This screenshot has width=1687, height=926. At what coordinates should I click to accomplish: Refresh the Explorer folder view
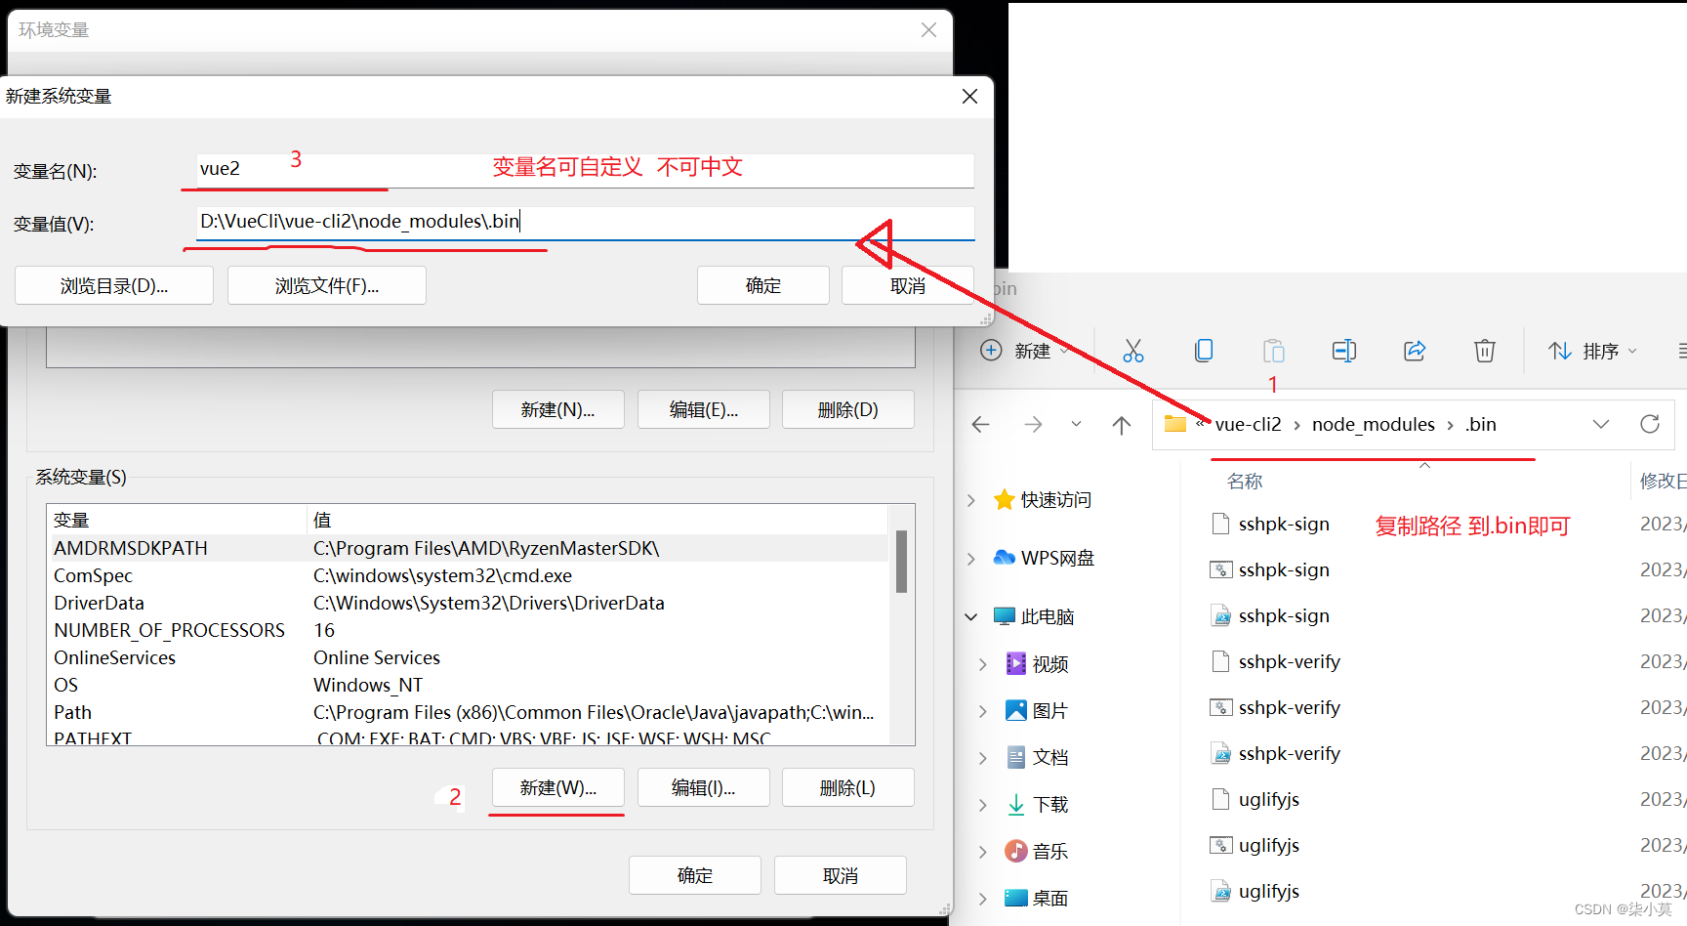[x=1650, y=424]
